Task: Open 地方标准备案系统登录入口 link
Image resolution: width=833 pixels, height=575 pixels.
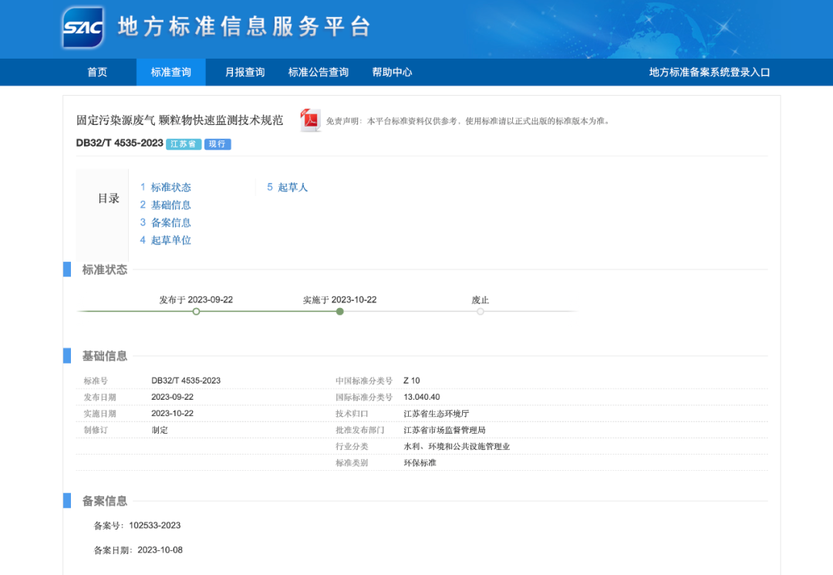Action: (710, 73)
